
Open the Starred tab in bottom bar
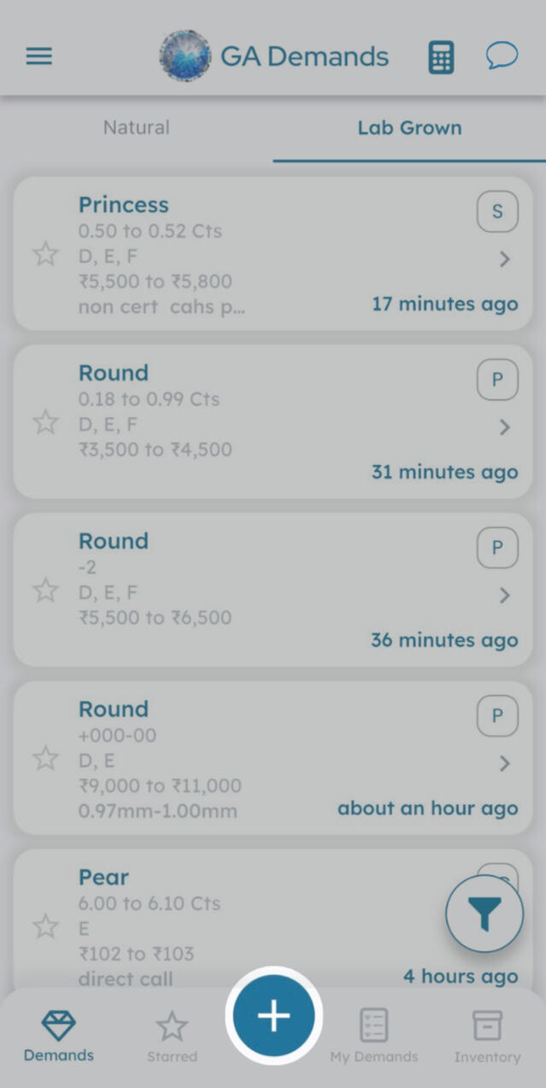[172, 1036]
